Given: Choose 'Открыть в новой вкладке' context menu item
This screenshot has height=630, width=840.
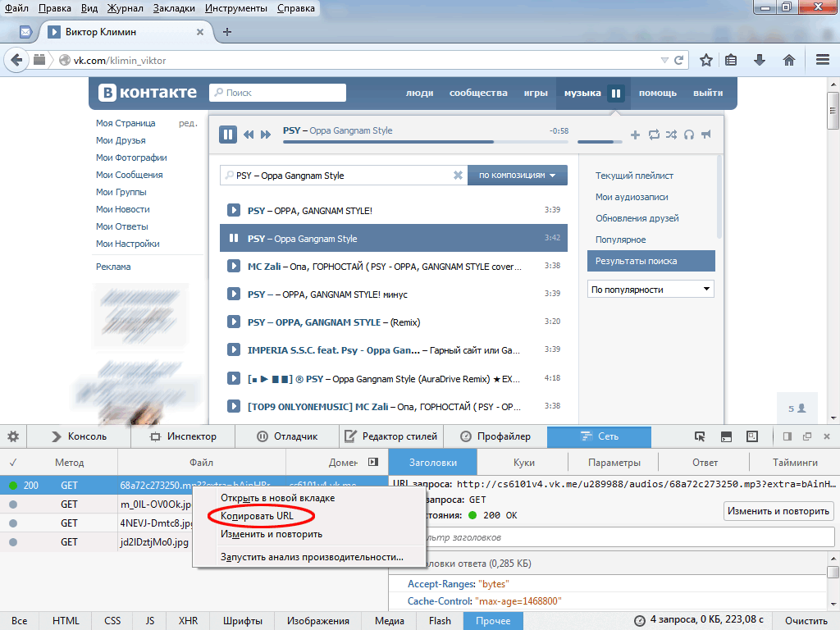Looking at the screenshot, I should [x=277, y=498].
